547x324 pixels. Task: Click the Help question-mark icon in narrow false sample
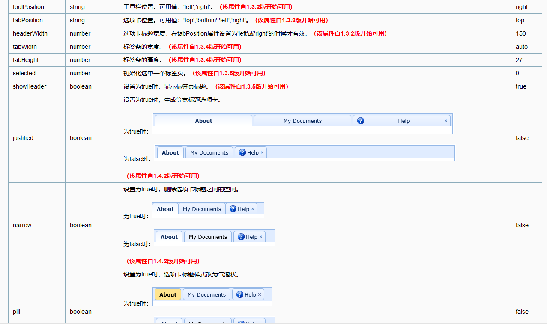tap(241, 237)
